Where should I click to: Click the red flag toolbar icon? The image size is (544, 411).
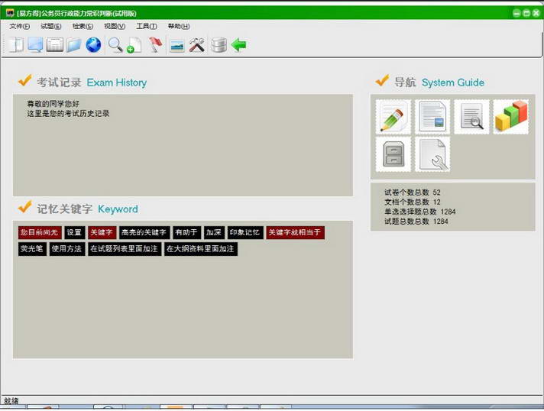tap(156, 45)
